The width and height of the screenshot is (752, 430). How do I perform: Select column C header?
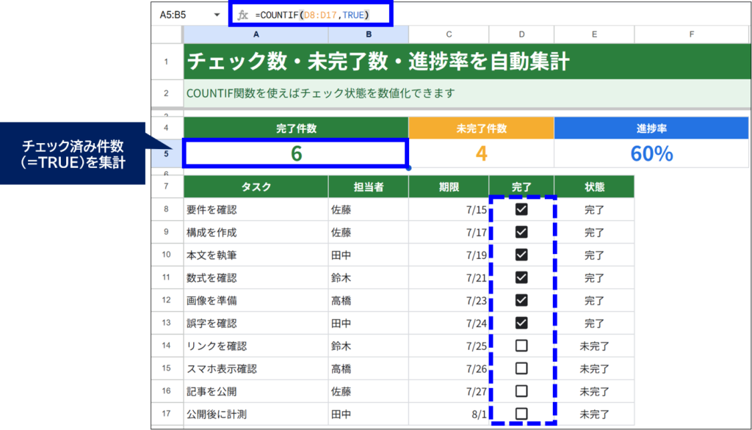[x=449, y=34]
